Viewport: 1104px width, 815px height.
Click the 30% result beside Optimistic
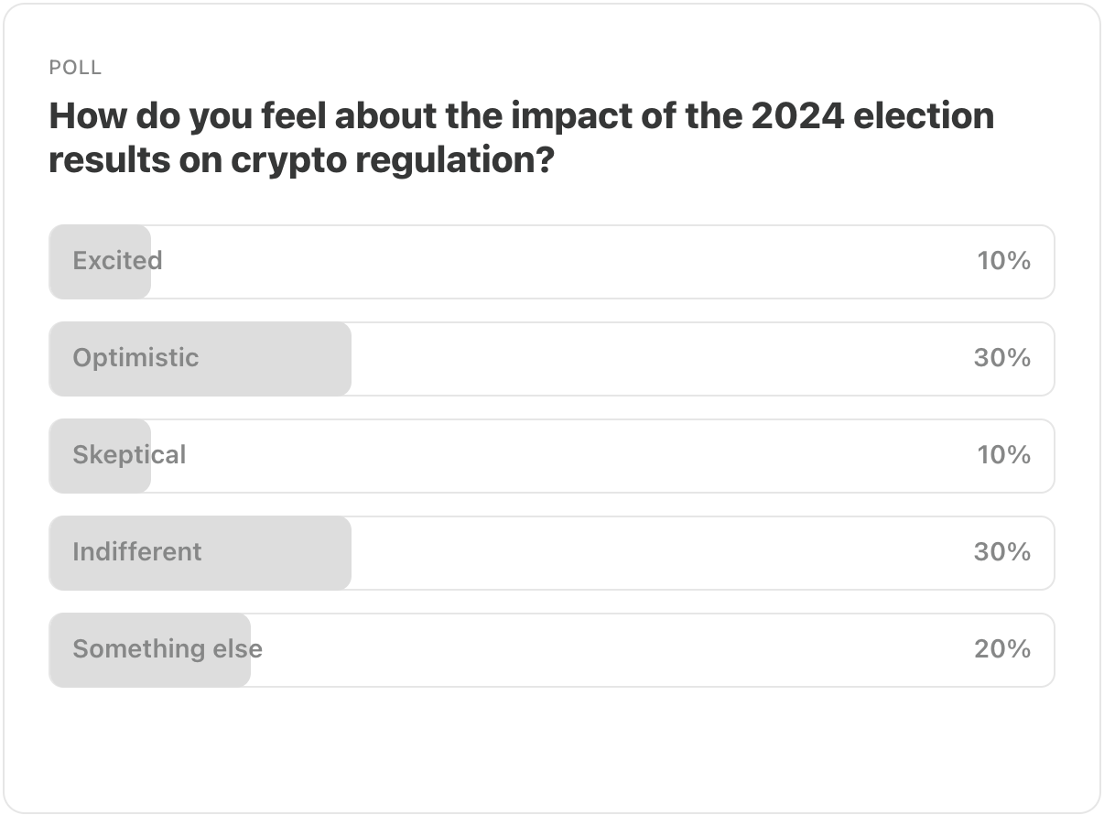(x=1001, y=358)
